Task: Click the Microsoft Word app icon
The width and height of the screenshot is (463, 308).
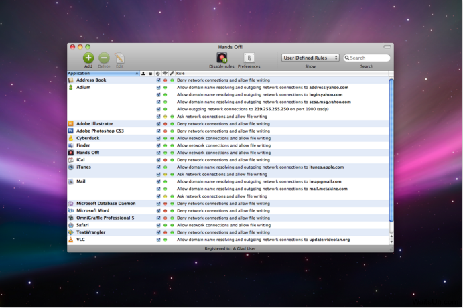Action: click(x=71, y=211)
